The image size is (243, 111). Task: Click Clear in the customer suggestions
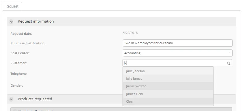coord(168,101)
